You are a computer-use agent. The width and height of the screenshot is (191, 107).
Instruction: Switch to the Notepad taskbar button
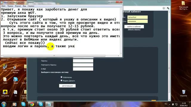coord(49,104)
